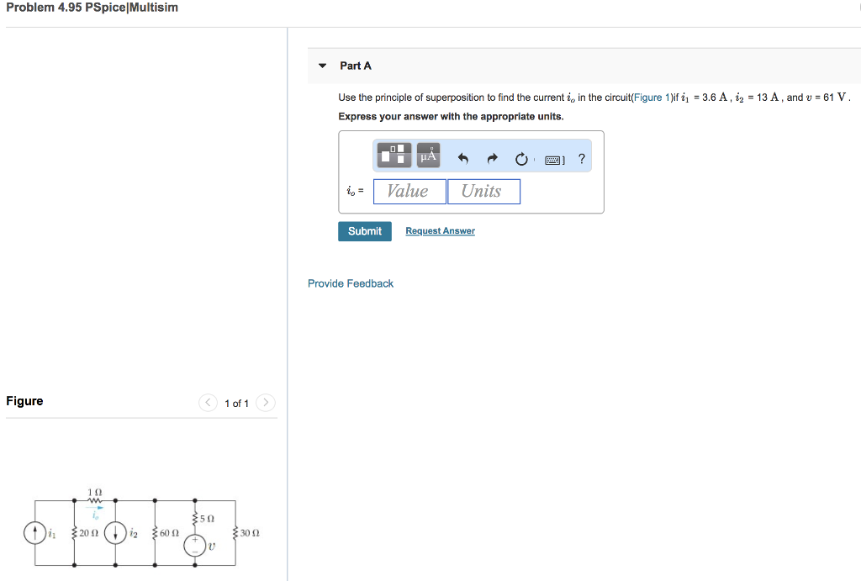The width and height of the screenshot is (861, 581).
Task: Open the equation editor help
Action: coord(581,157)
